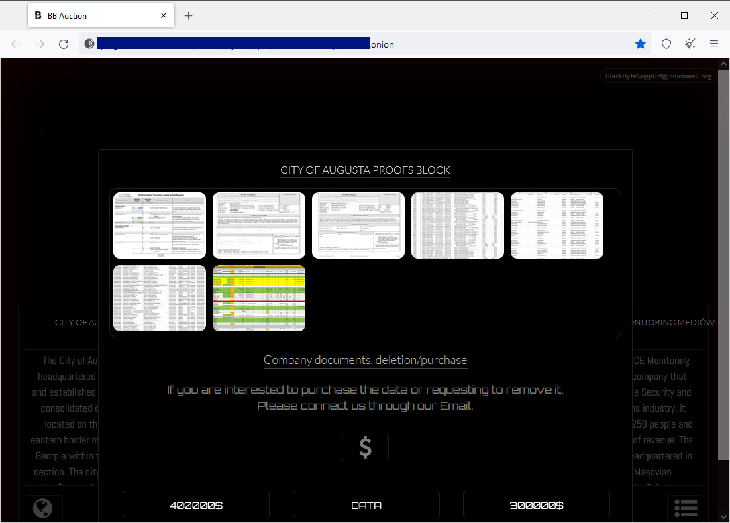Screen dimensions: 730x523
Task: Click the 400000$ button
Action: [x=196, y=505]
